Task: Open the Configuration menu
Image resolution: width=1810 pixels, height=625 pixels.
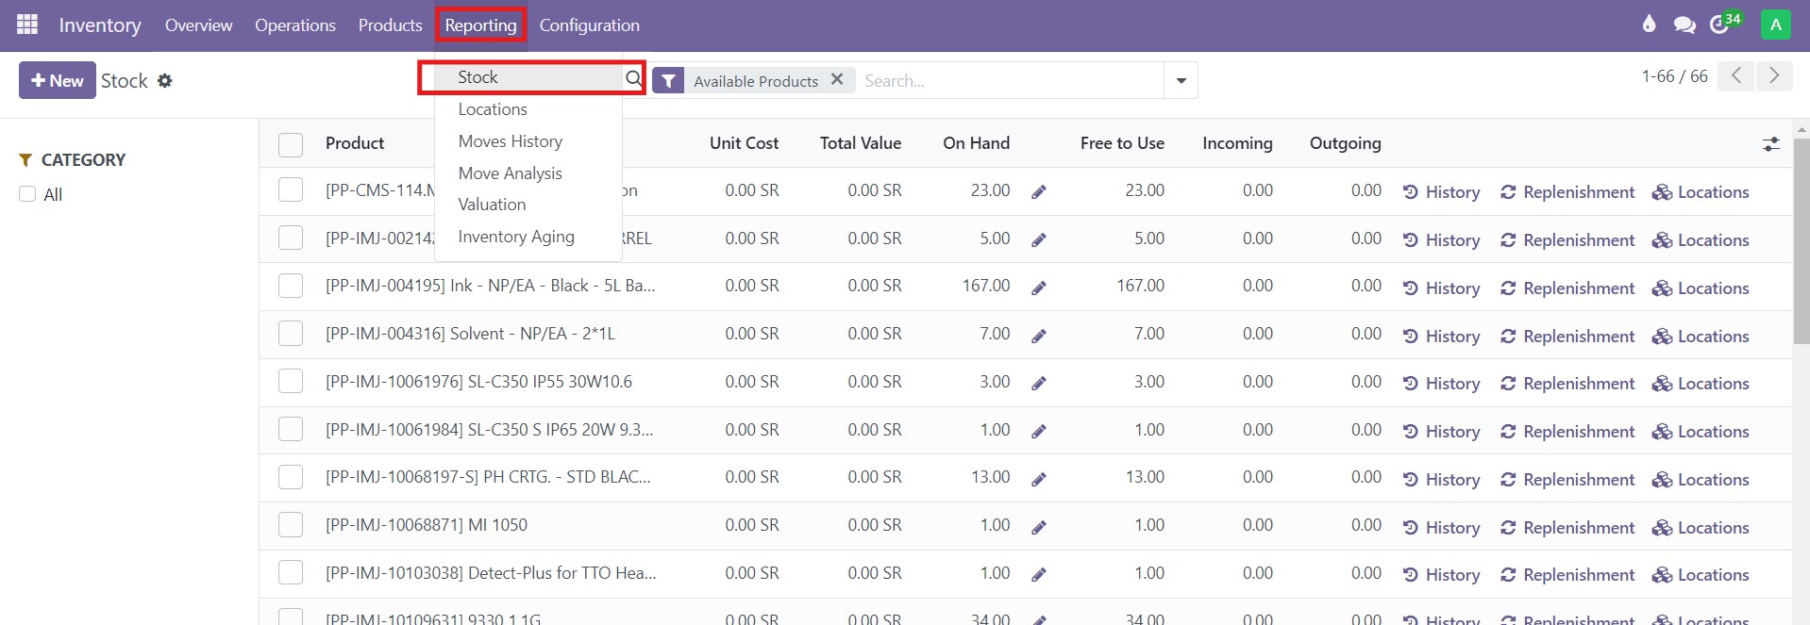Action: (589, 25)
